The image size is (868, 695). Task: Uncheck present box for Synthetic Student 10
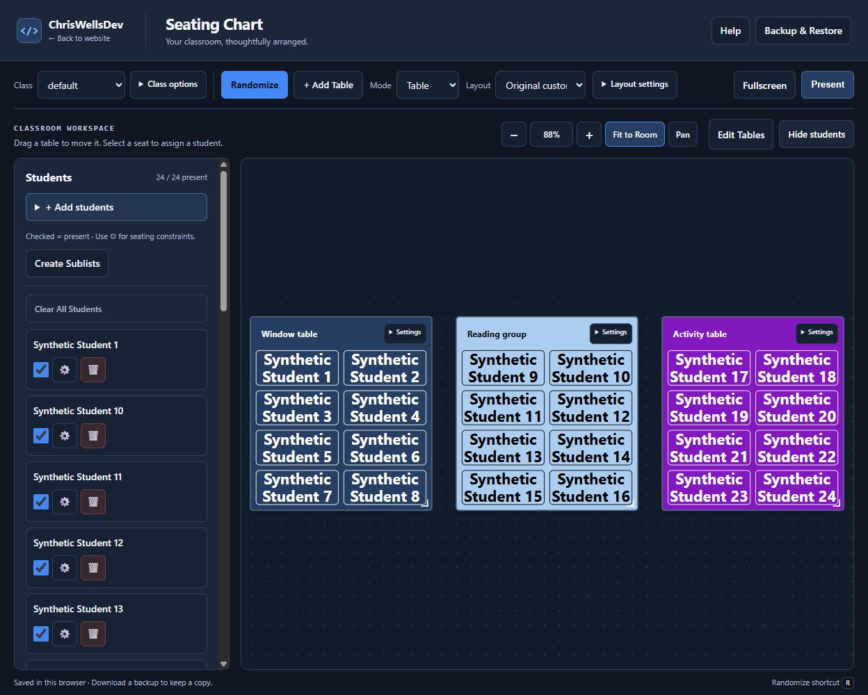41,436
